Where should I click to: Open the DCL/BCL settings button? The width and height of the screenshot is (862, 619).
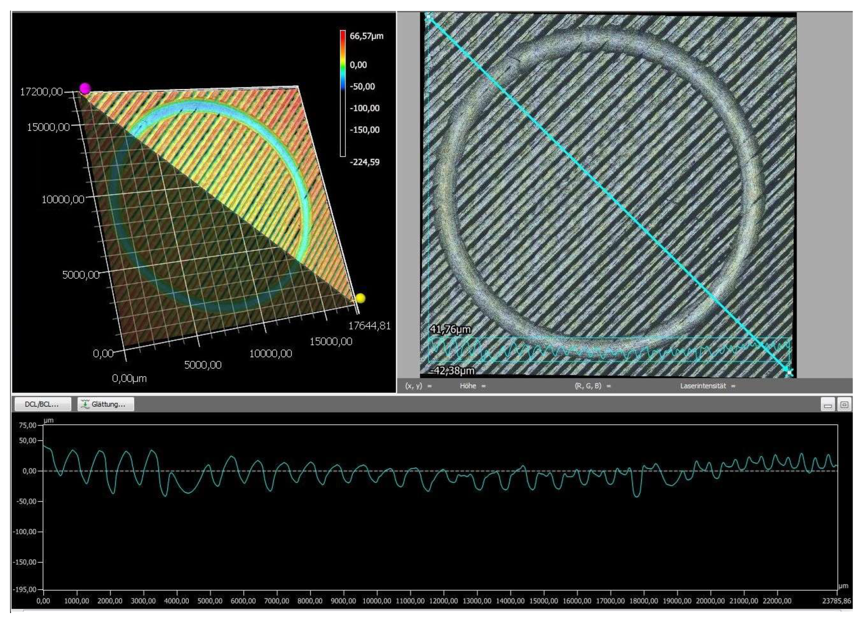point(42,404)
